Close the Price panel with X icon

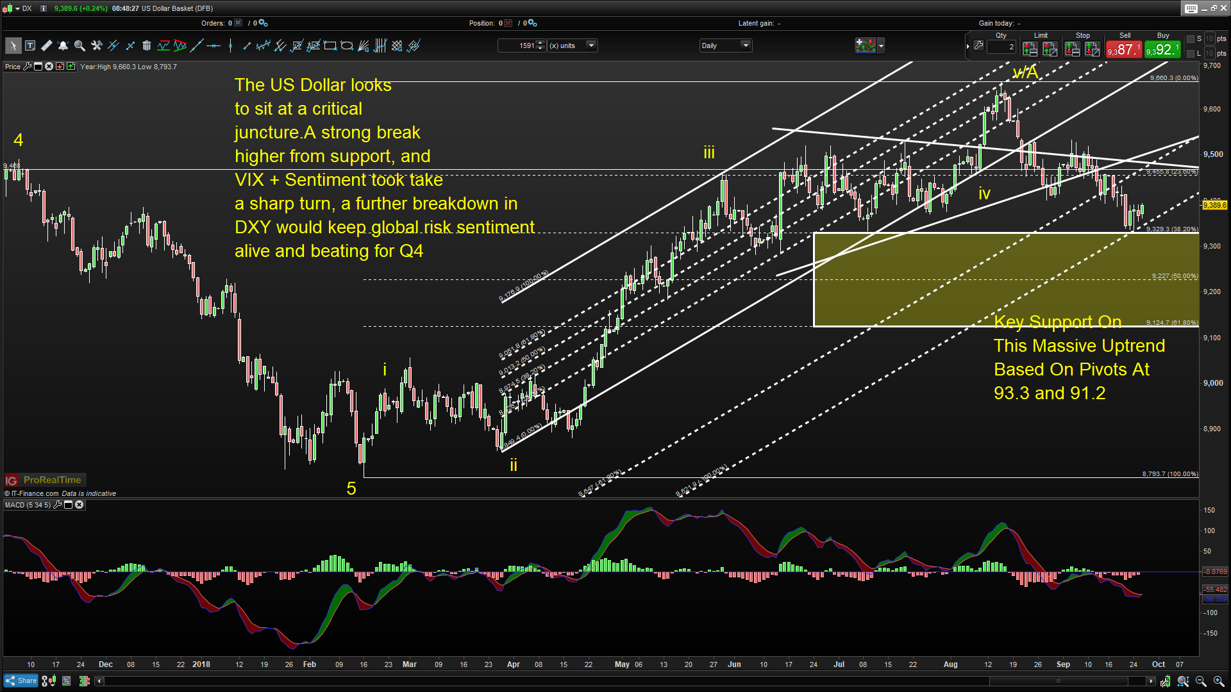[49, 67]
